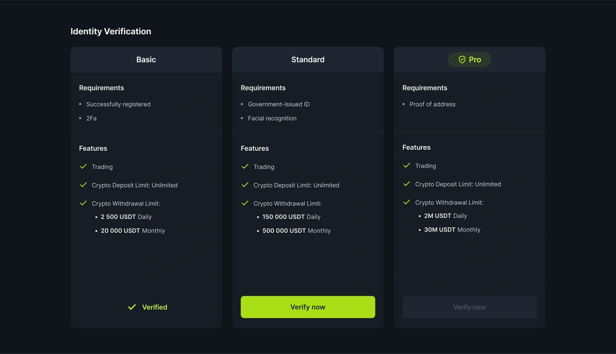Click the green checkmark beside Verified
Screen dimensions: 616x354
132,307
